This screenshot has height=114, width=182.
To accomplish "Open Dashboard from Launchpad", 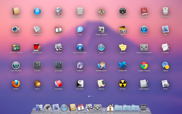I will 123,11.
